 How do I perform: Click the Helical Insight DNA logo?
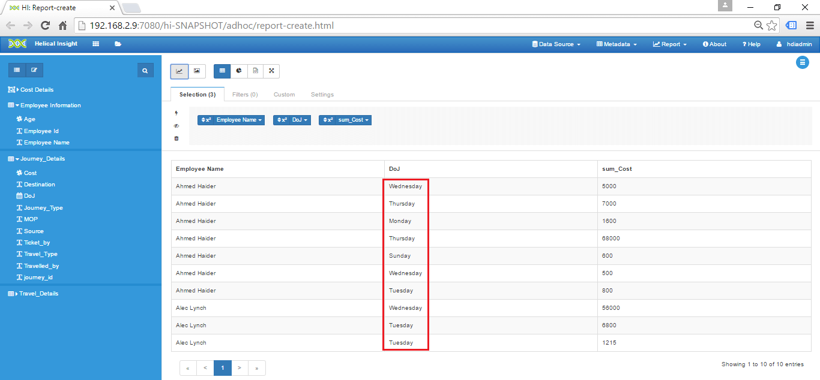pos(17,44)
